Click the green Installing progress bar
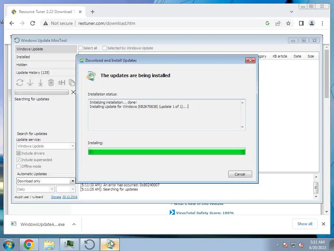This screenshot has height=251, width=334. click(167, 151)
